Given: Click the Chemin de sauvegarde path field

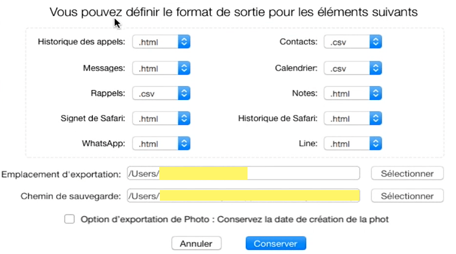Looking at the screenshot, I should (x=243, y=195).
